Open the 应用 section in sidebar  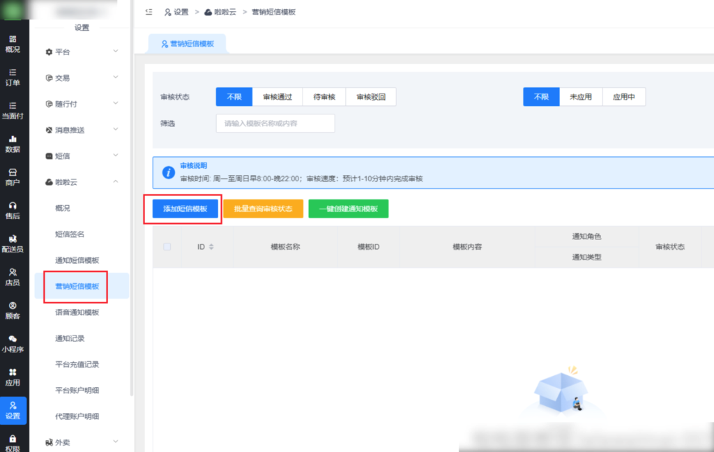[14, 377]
